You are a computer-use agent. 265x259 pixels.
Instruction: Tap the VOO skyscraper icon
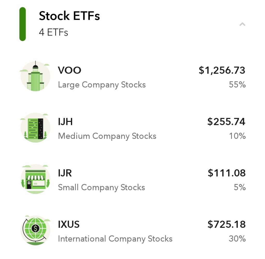coord(35,76)
